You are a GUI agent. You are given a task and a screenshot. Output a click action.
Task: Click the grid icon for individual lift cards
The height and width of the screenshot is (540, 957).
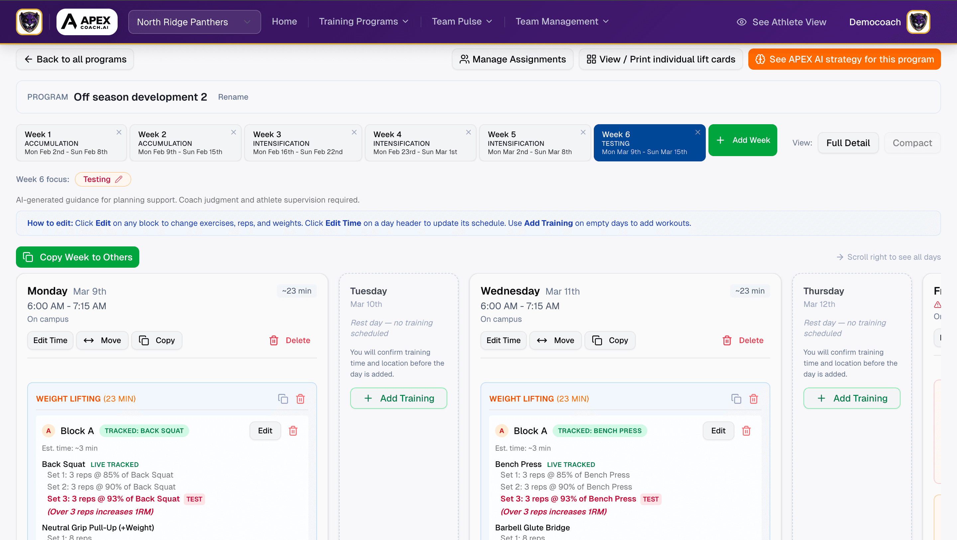tap(591, 59)
